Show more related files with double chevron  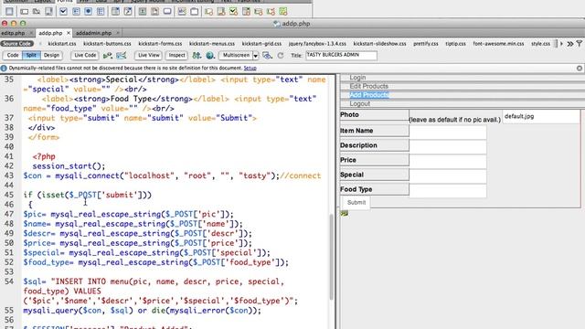point(570,44)
